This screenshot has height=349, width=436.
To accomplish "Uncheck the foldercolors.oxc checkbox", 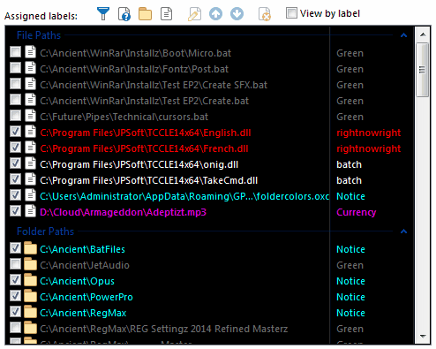I will 15,195.
